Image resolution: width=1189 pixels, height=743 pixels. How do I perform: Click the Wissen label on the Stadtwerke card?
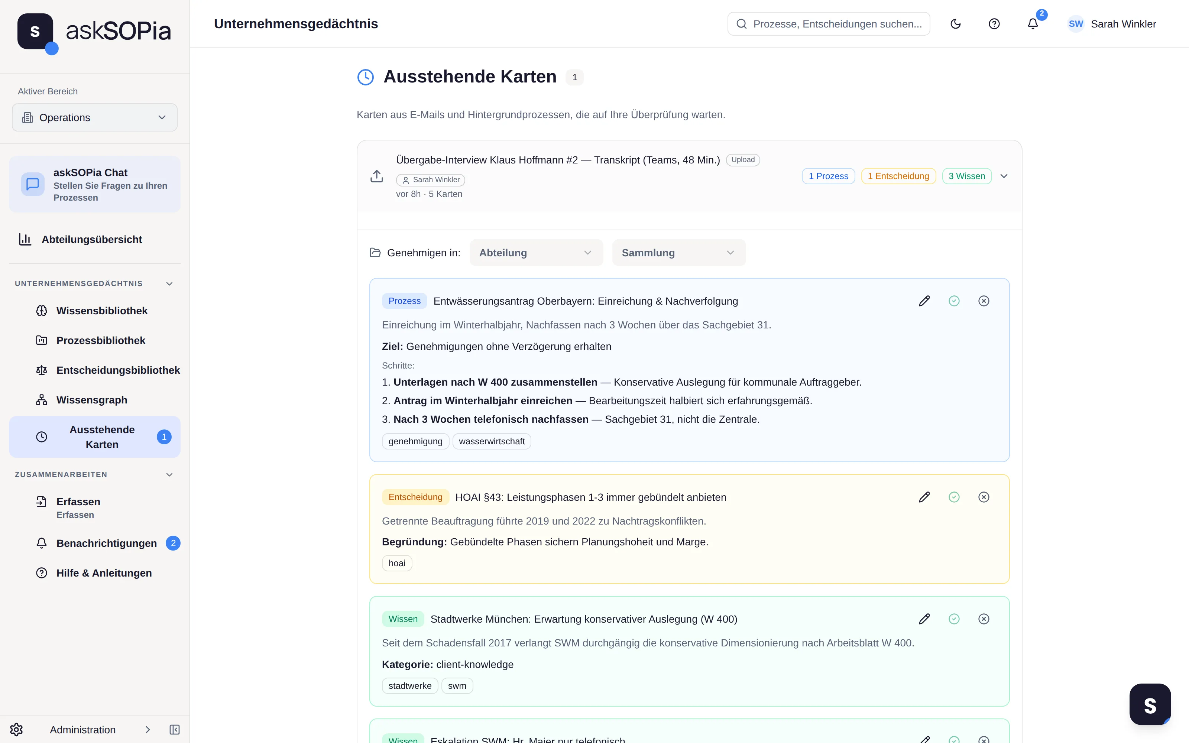(x=403, y=619)
